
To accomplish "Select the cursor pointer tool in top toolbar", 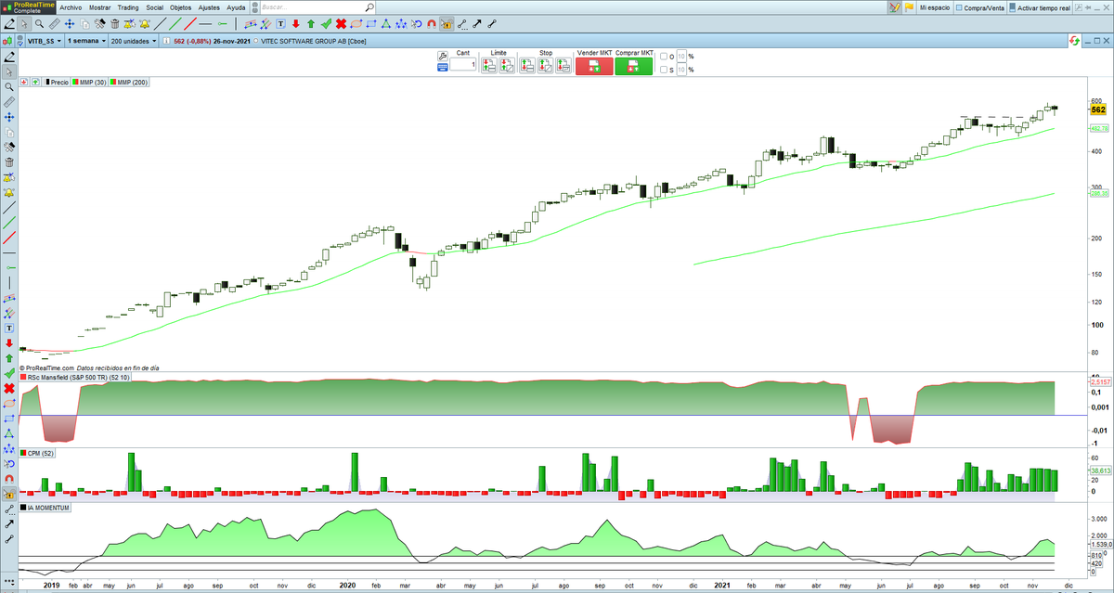I will tap(24, 23).
